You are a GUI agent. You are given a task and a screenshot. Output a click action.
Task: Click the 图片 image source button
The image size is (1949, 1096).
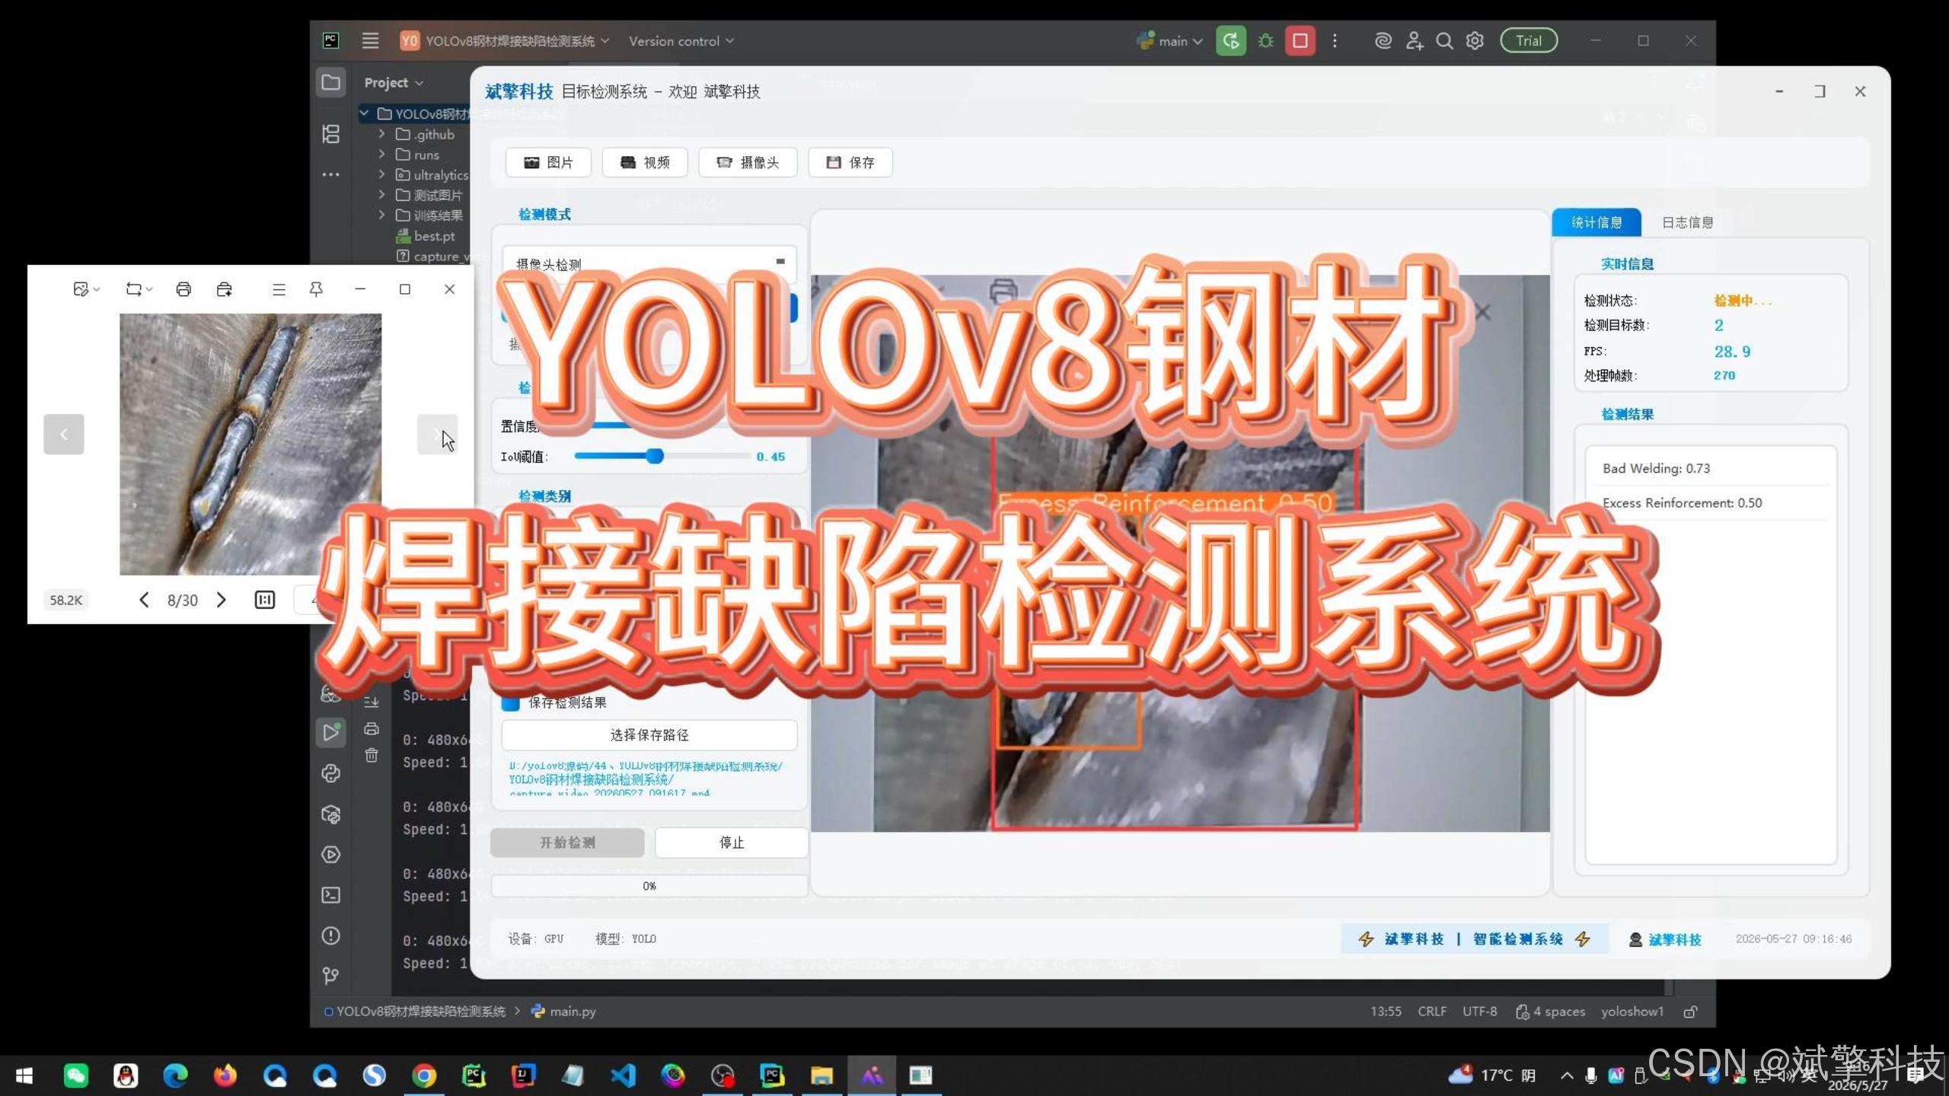[548, 162]
